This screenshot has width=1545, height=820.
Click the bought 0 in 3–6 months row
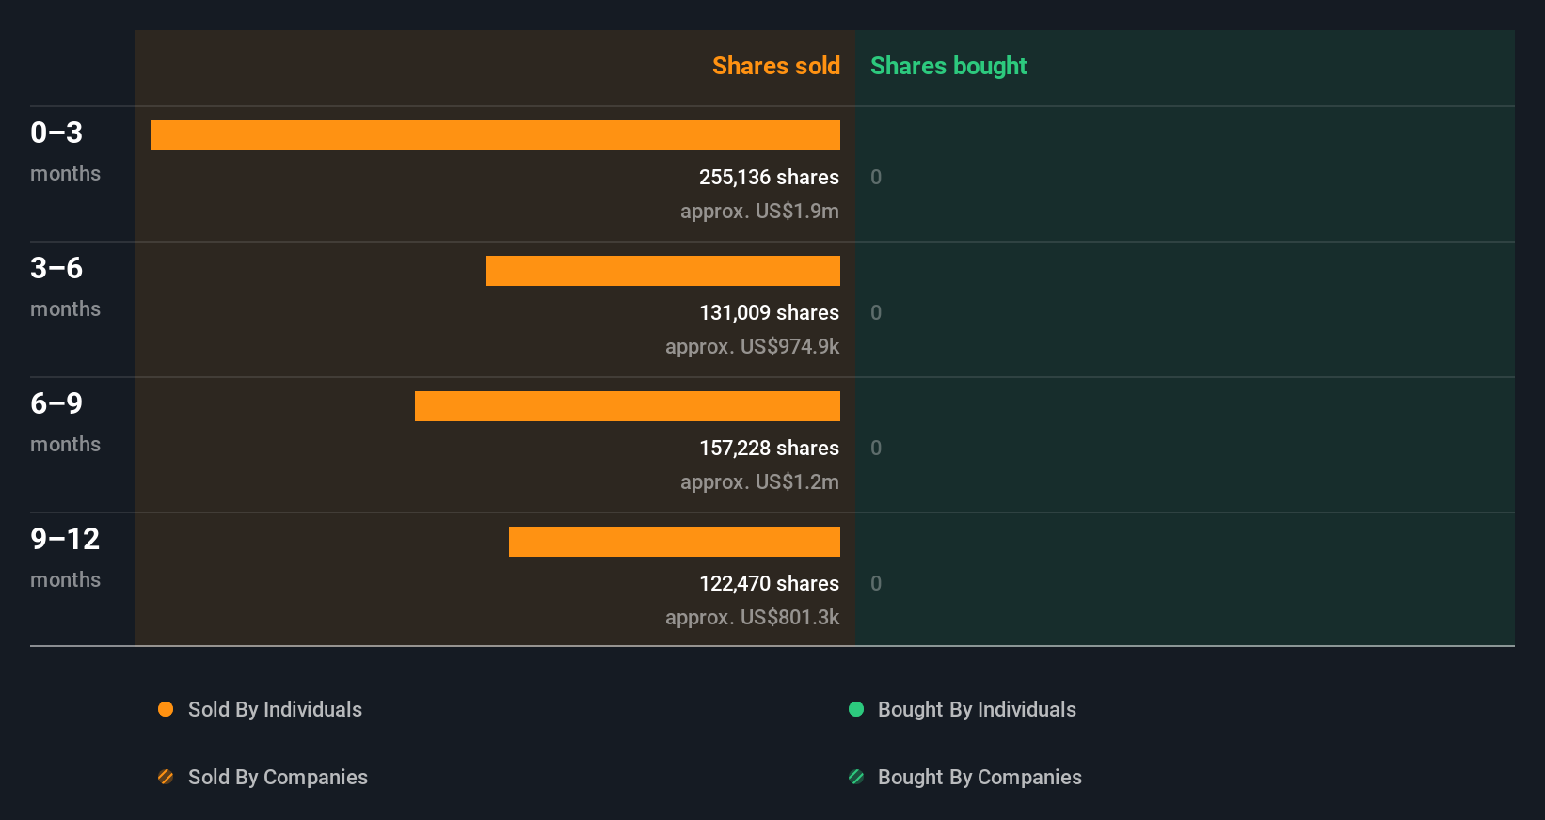[x=876, y=312]
